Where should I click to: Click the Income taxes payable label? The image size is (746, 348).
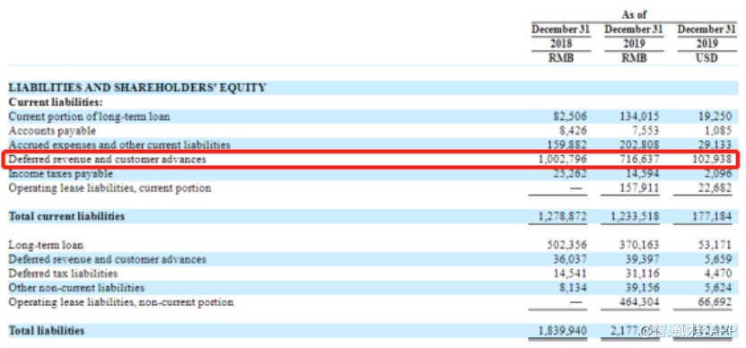[60, 173]
